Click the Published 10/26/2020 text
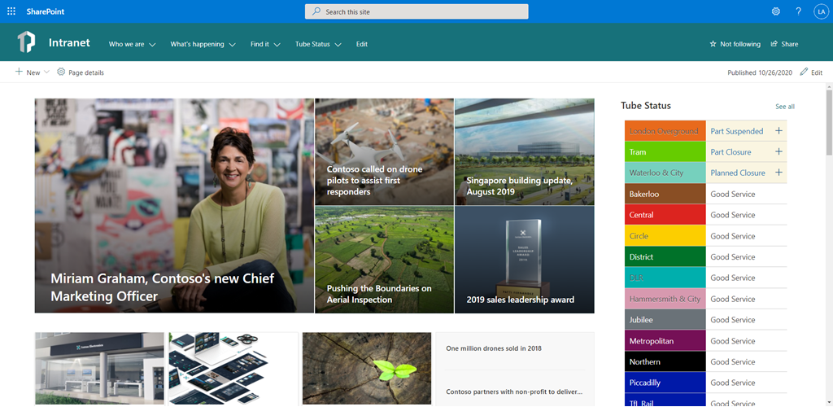The width and height of the screenshot is (833, 407). click(x=761, y=72)
